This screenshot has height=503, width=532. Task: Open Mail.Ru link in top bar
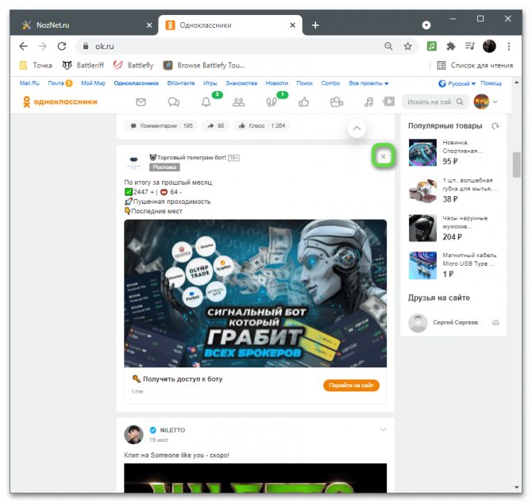[29, 83]
